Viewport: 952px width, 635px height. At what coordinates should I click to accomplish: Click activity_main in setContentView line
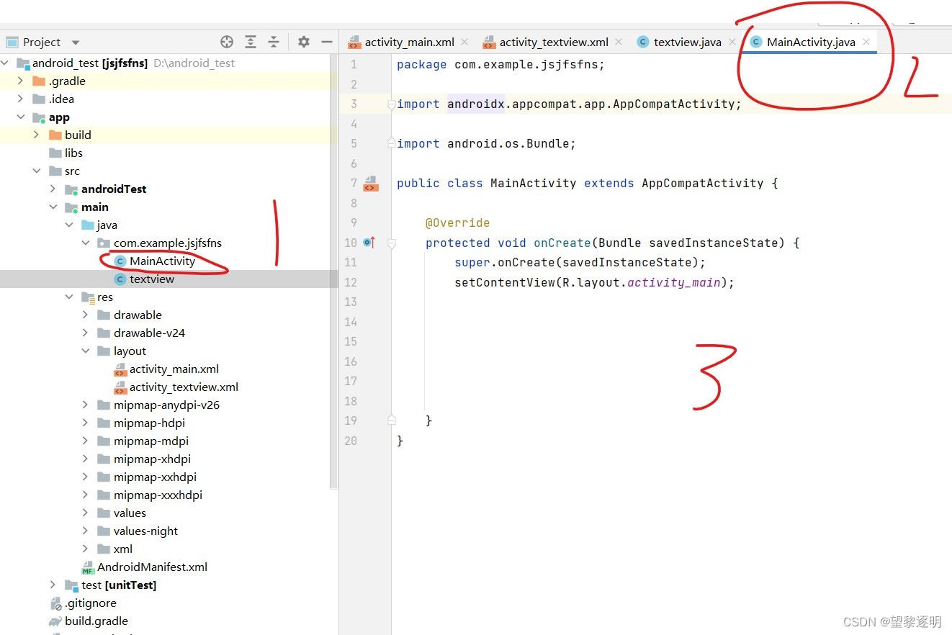(674, 283)
